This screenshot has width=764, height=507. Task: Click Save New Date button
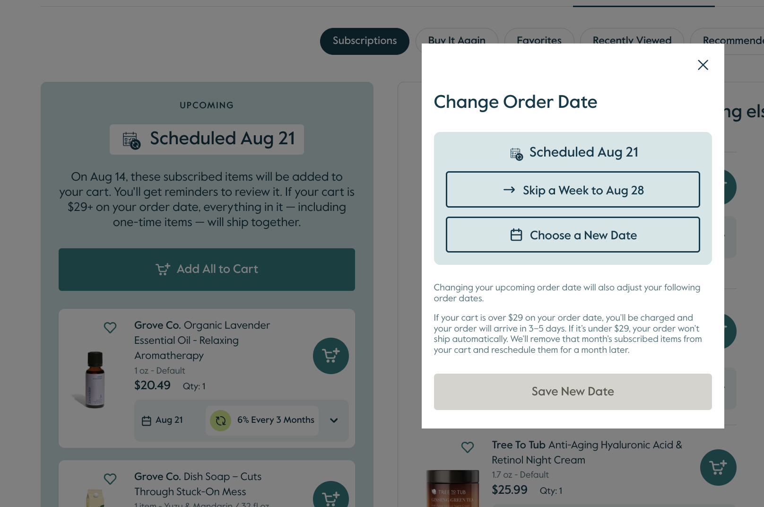pos(573,392)
